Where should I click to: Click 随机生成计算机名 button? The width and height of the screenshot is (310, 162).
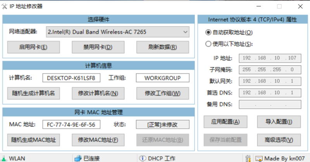click(33, 93)
